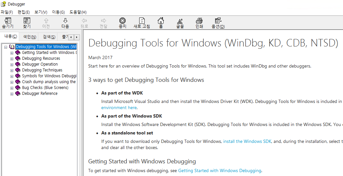
Task: Click the '3 ways to get Debugging Tools' heading
Action: point(146,80)
